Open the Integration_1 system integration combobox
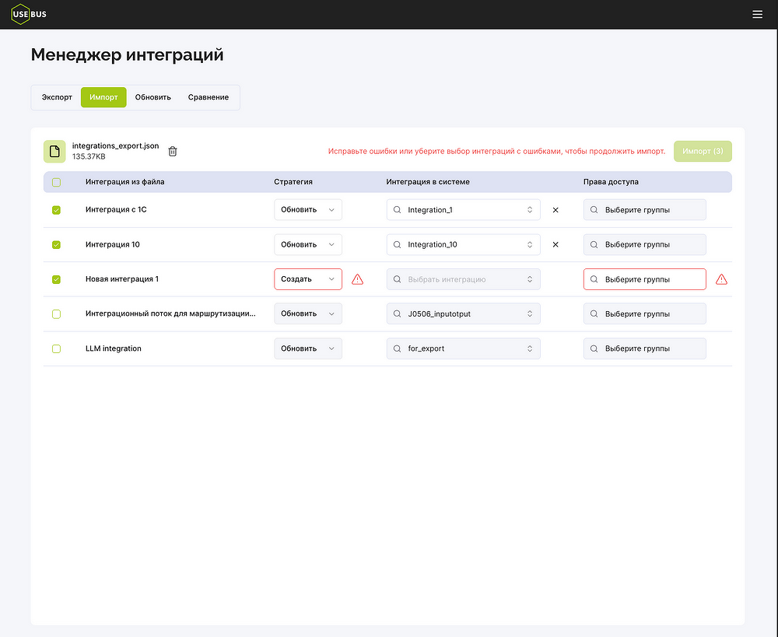The height and width of the screenshot is (637, 778). 463,210
